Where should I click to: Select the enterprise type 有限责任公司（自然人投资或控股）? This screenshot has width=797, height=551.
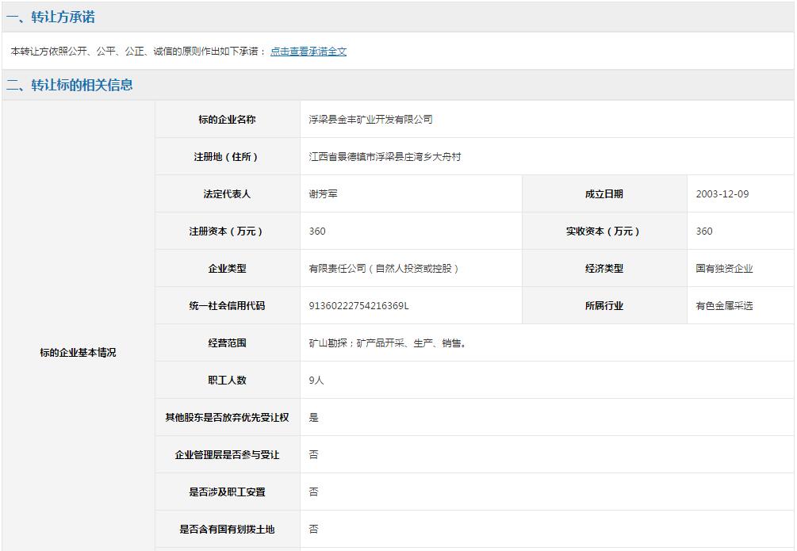tap(384, 269)
